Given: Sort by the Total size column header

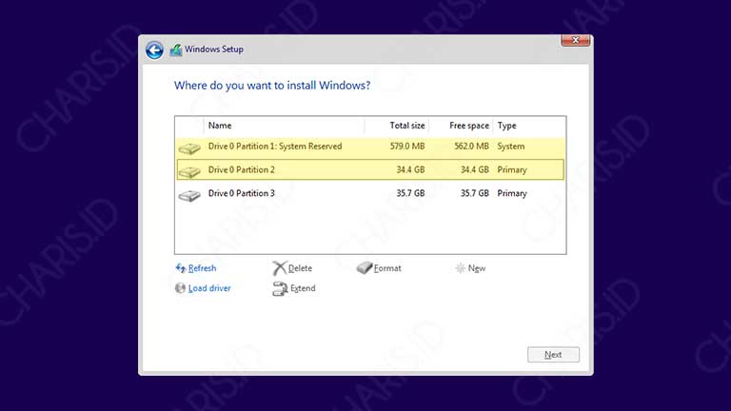Looking at the screenshot, I should (x=397, y=126).
